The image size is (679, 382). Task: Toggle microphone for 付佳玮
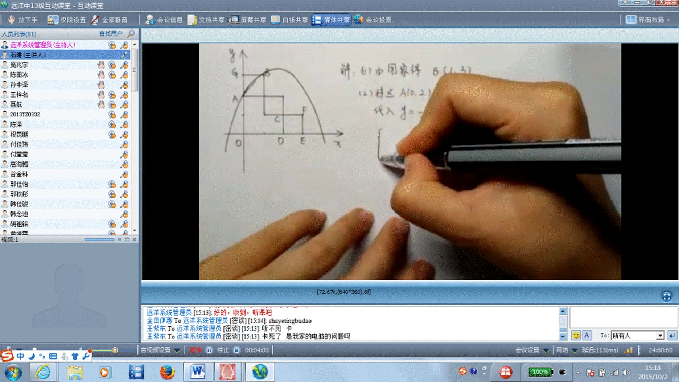[x=124, y=144]
